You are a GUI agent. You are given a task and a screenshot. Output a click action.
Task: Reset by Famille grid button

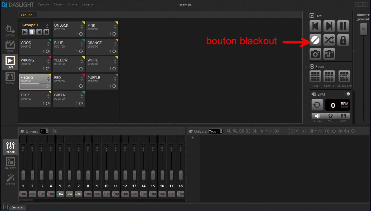[329, 77]
